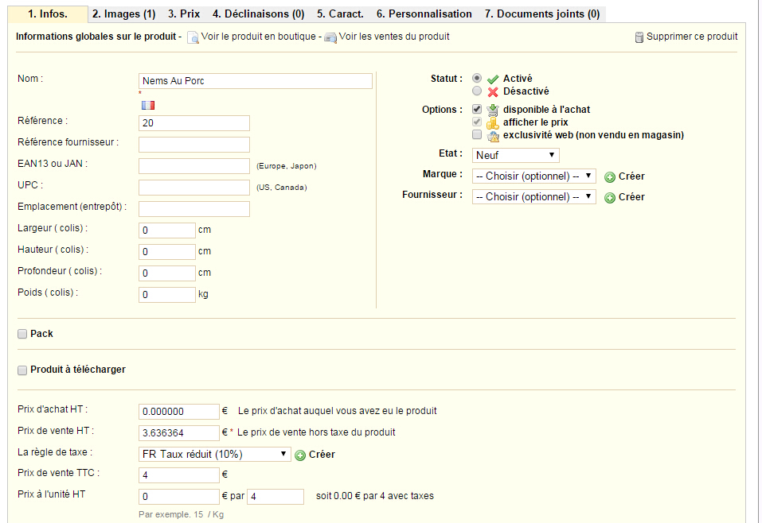Enable exclusivité web checkbox

tap(477, 134)
